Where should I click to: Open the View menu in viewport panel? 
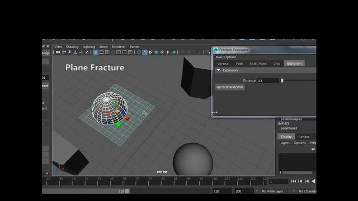pos(58,47)
